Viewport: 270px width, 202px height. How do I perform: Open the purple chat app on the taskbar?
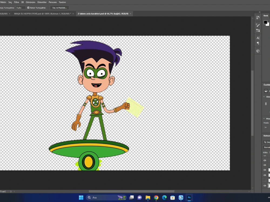point(140,197)
